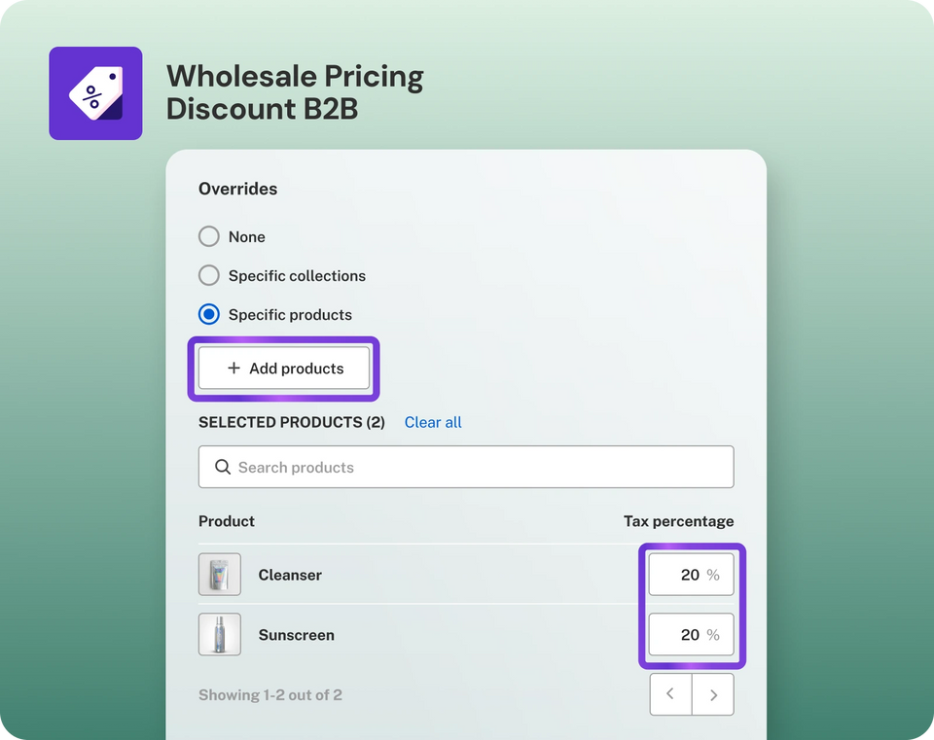Click the Tax percentage column header
The image size is (934, 740).
point(678,521)
